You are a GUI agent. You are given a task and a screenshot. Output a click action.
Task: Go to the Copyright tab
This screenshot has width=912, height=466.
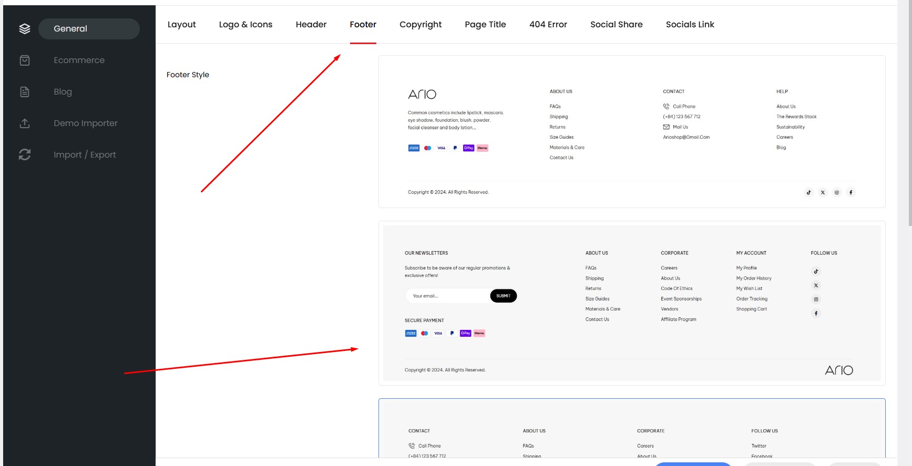point(420,25)
